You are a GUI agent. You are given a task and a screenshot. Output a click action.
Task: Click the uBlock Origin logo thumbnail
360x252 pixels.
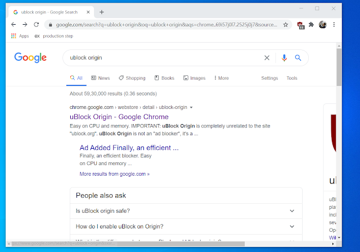click(334, 134)
